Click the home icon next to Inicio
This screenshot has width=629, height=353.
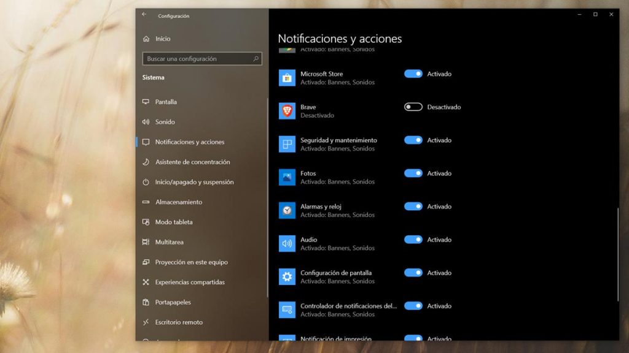tap(146, 39)
